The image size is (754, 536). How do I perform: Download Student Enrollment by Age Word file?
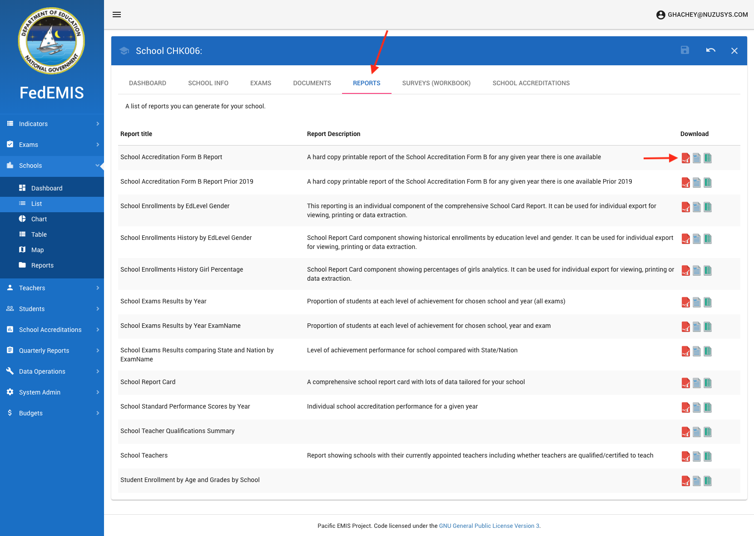pos(696,481)
